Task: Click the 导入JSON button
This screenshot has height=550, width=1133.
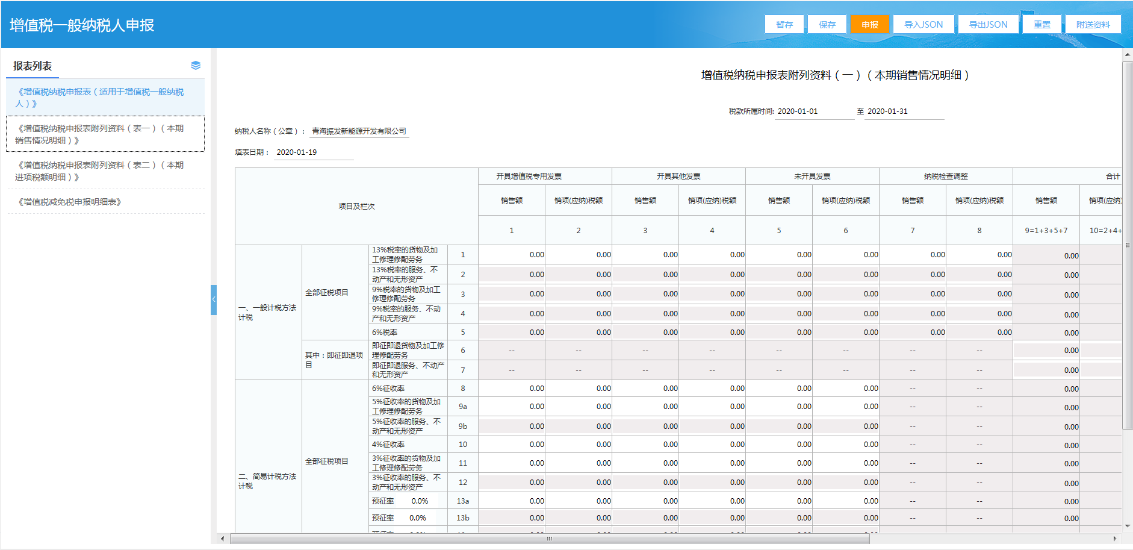Action: [x=923, y=25]
